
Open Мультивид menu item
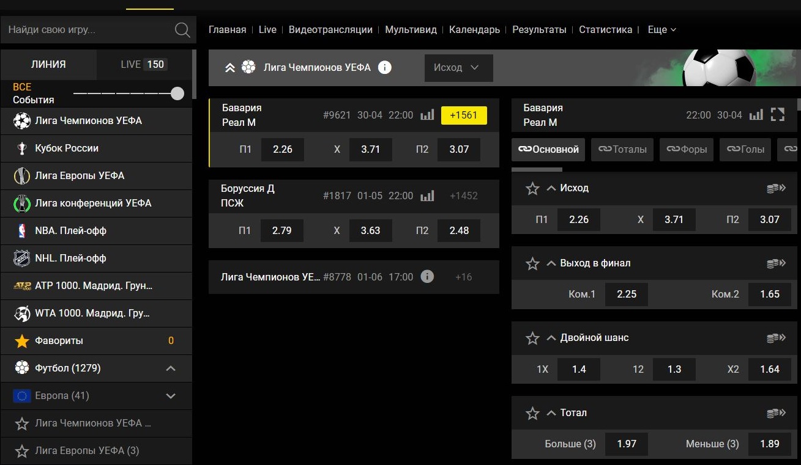(411, 29)
